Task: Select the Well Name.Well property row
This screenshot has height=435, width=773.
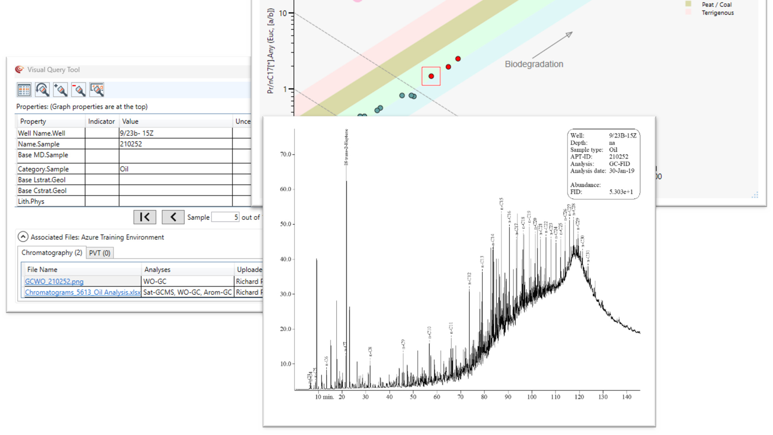Action: click(x=133, y=133)
